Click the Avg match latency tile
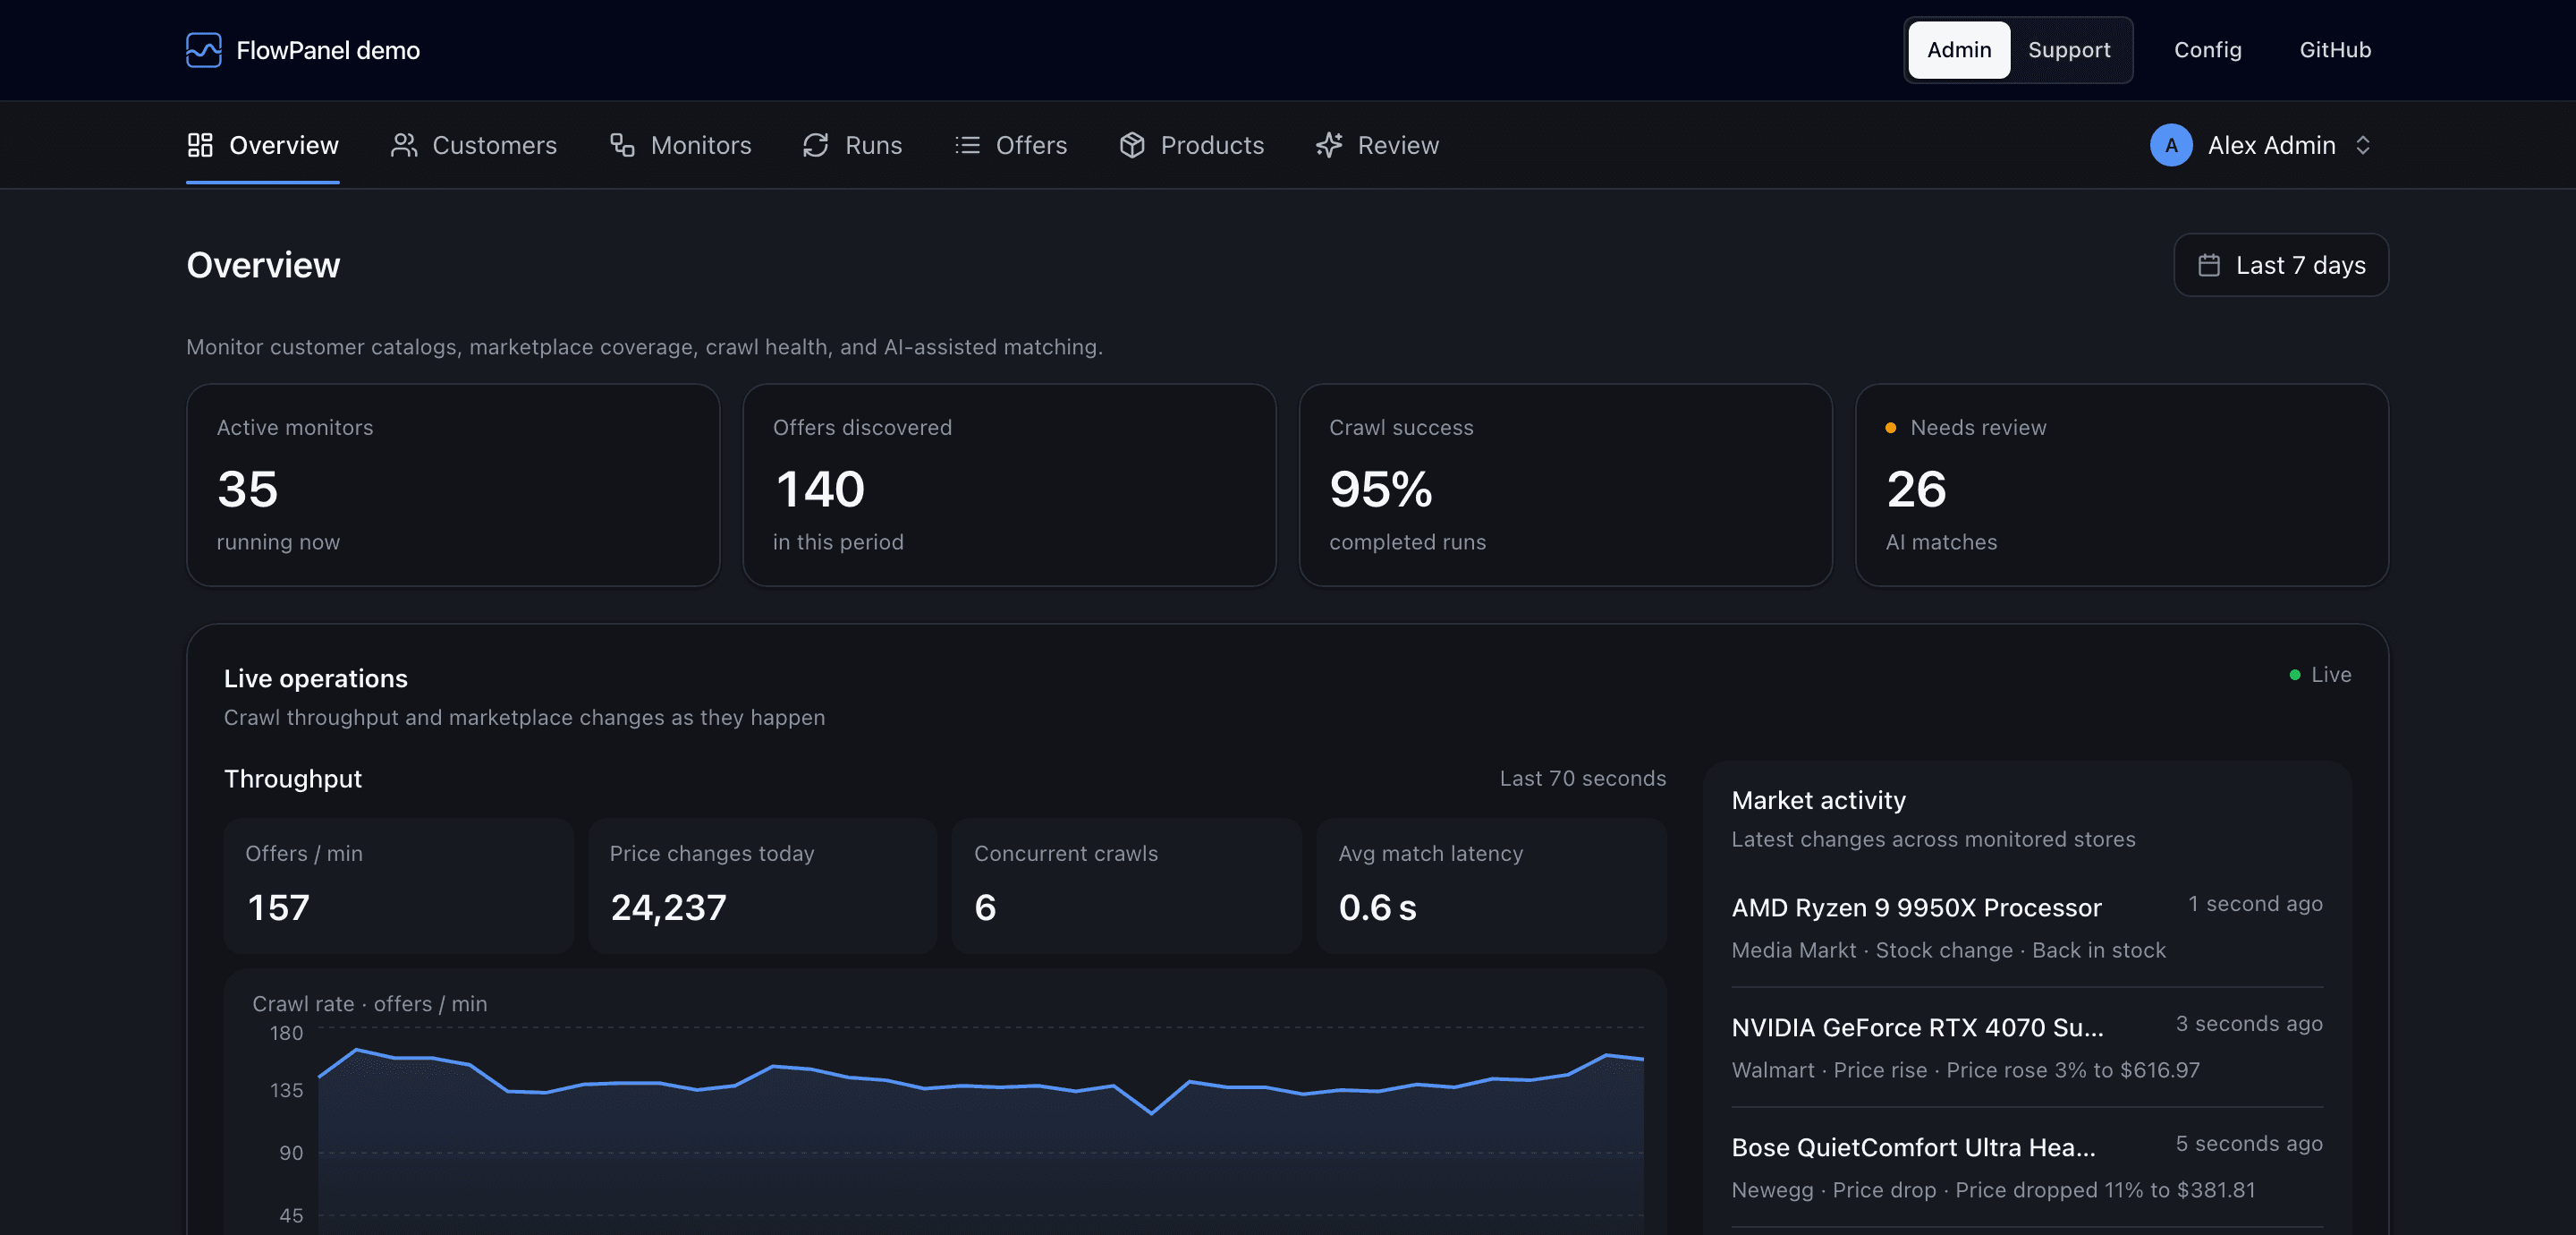2576x1235 pixels. pos(1491,886)
